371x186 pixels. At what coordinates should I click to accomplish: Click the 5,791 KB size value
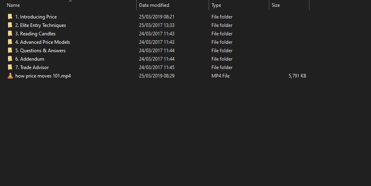(x=297, y=76)
